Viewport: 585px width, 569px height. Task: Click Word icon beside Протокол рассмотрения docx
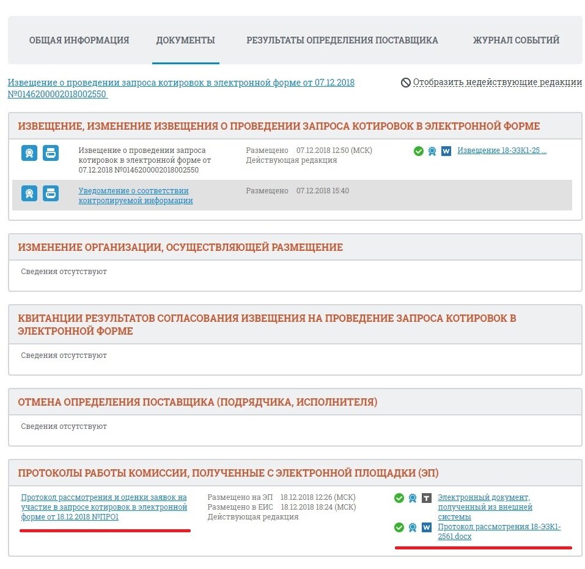tap(427, 527)
